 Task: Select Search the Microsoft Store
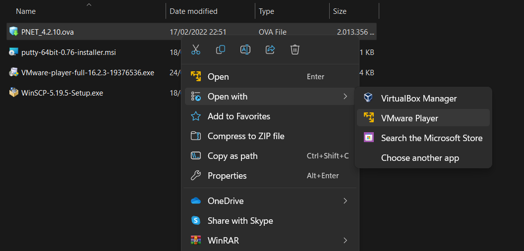tap(423, 138)
